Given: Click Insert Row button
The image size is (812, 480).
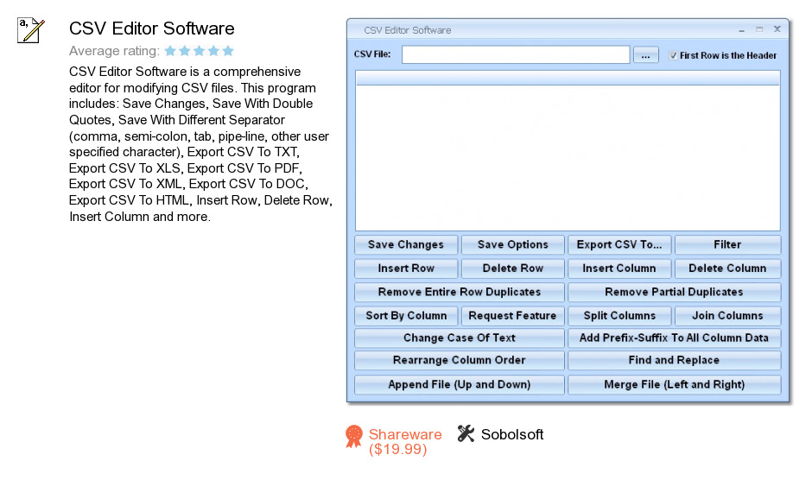Looking at the screenshot, I should (406, 268).
